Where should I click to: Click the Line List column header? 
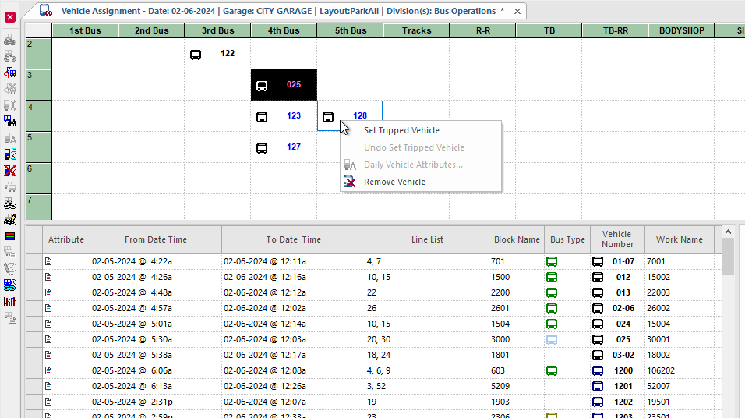tap(427, 239)
